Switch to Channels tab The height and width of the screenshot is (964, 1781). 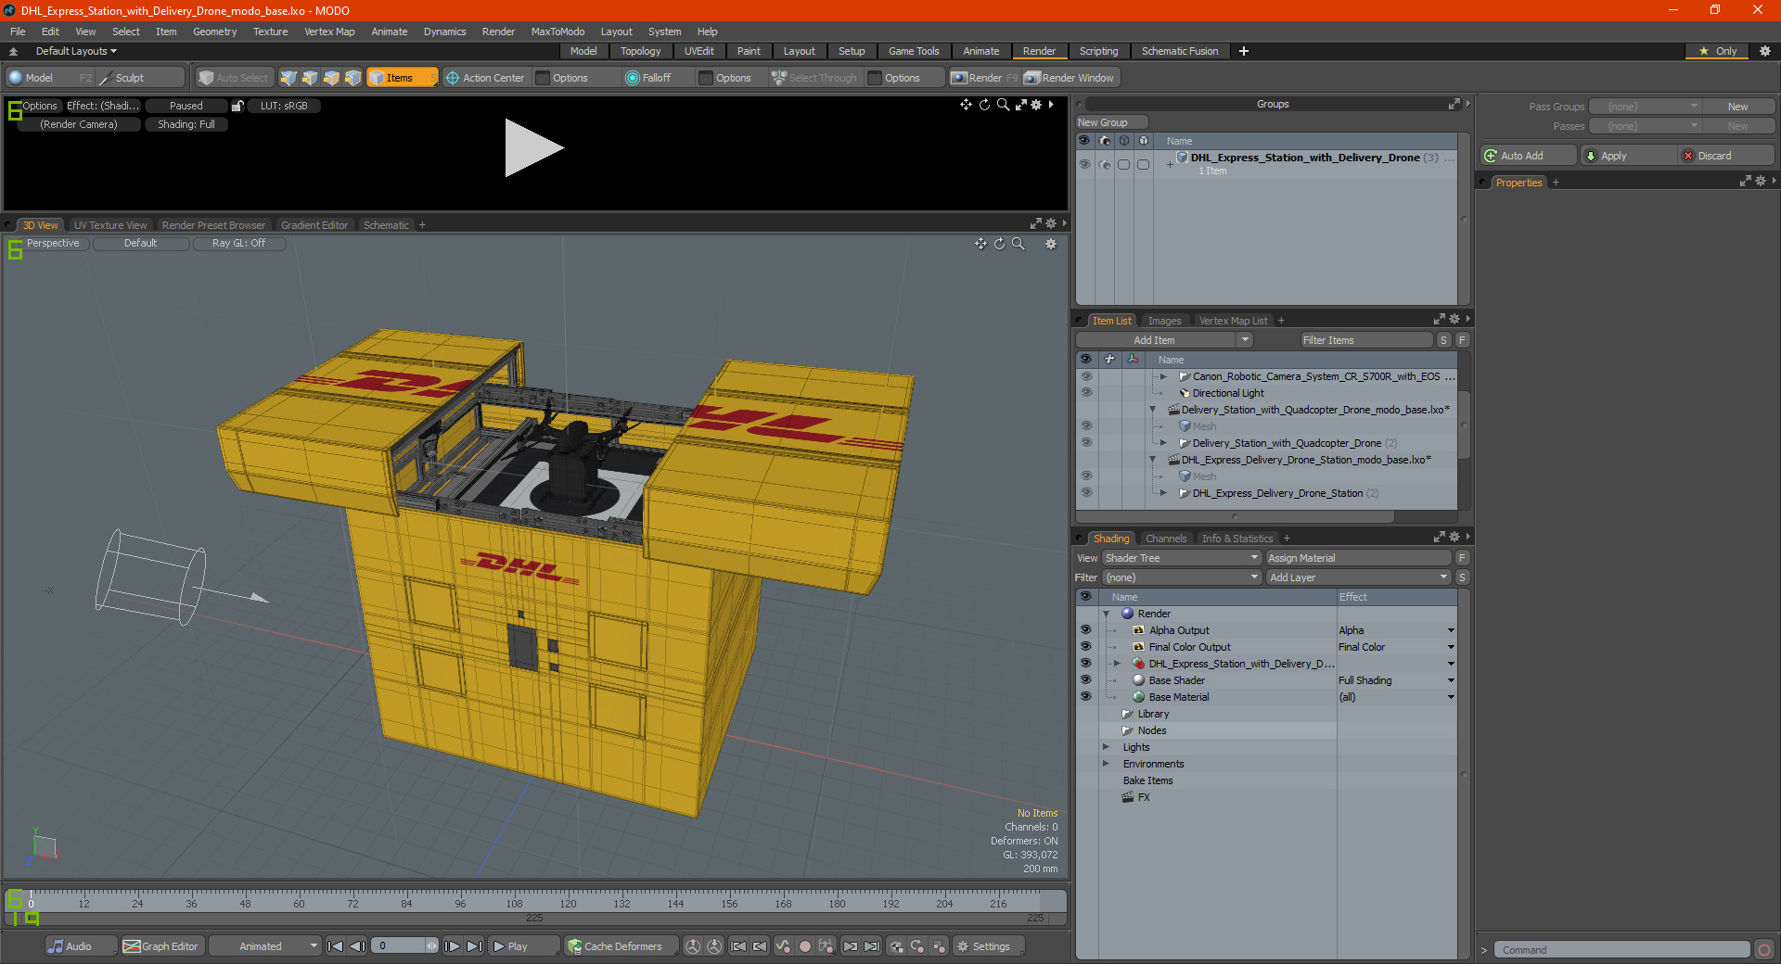coord(1166,539)
